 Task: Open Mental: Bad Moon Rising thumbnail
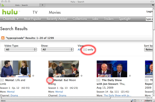pyautogui.click(x=64, y=69)
